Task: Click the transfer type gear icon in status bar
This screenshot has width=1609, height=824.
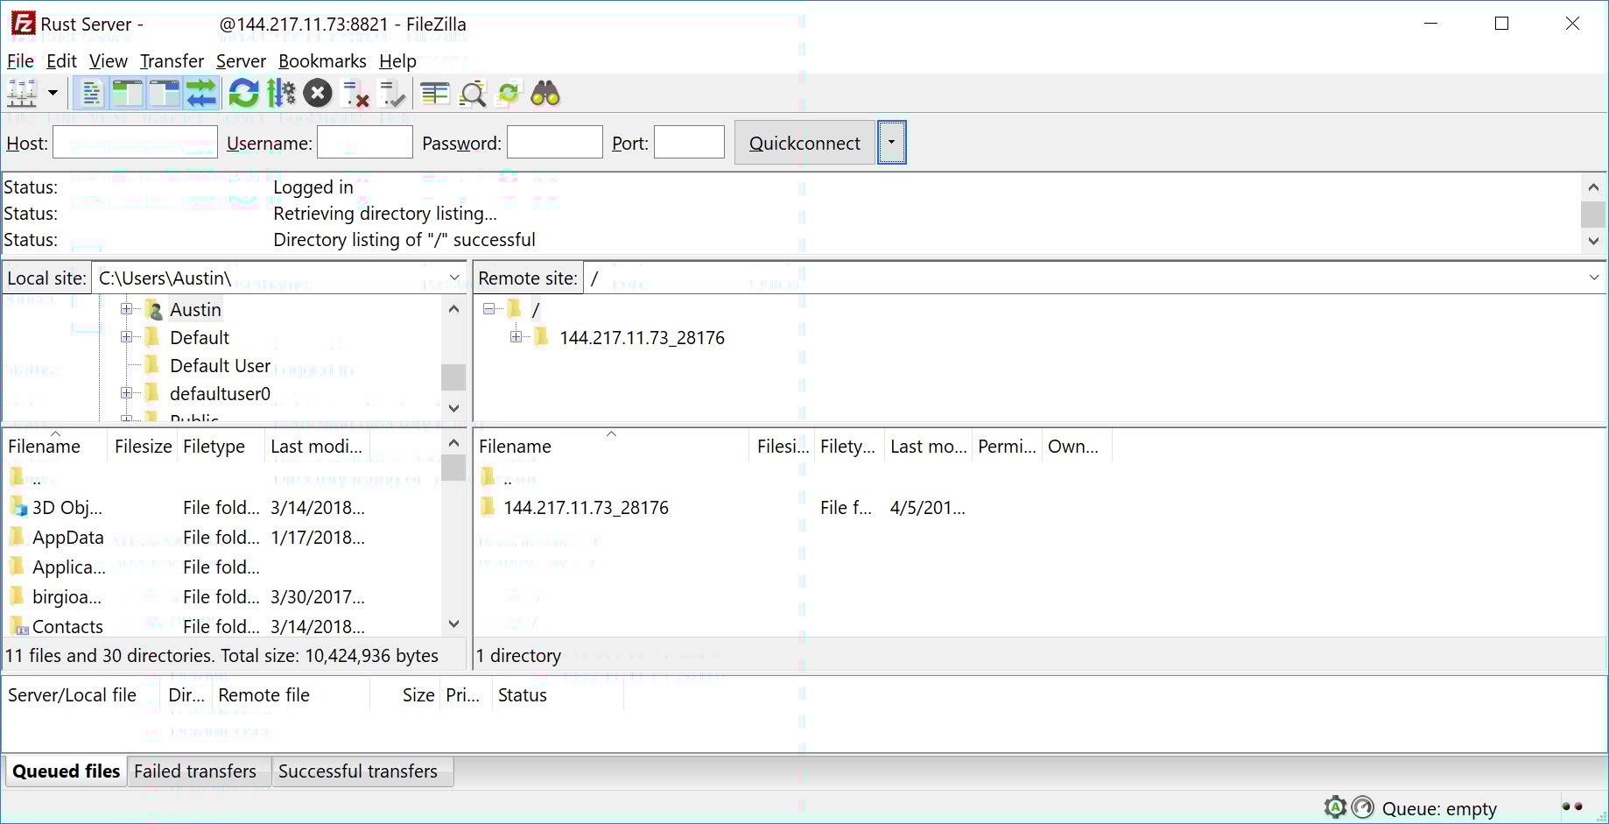Action: (1335, 807)
